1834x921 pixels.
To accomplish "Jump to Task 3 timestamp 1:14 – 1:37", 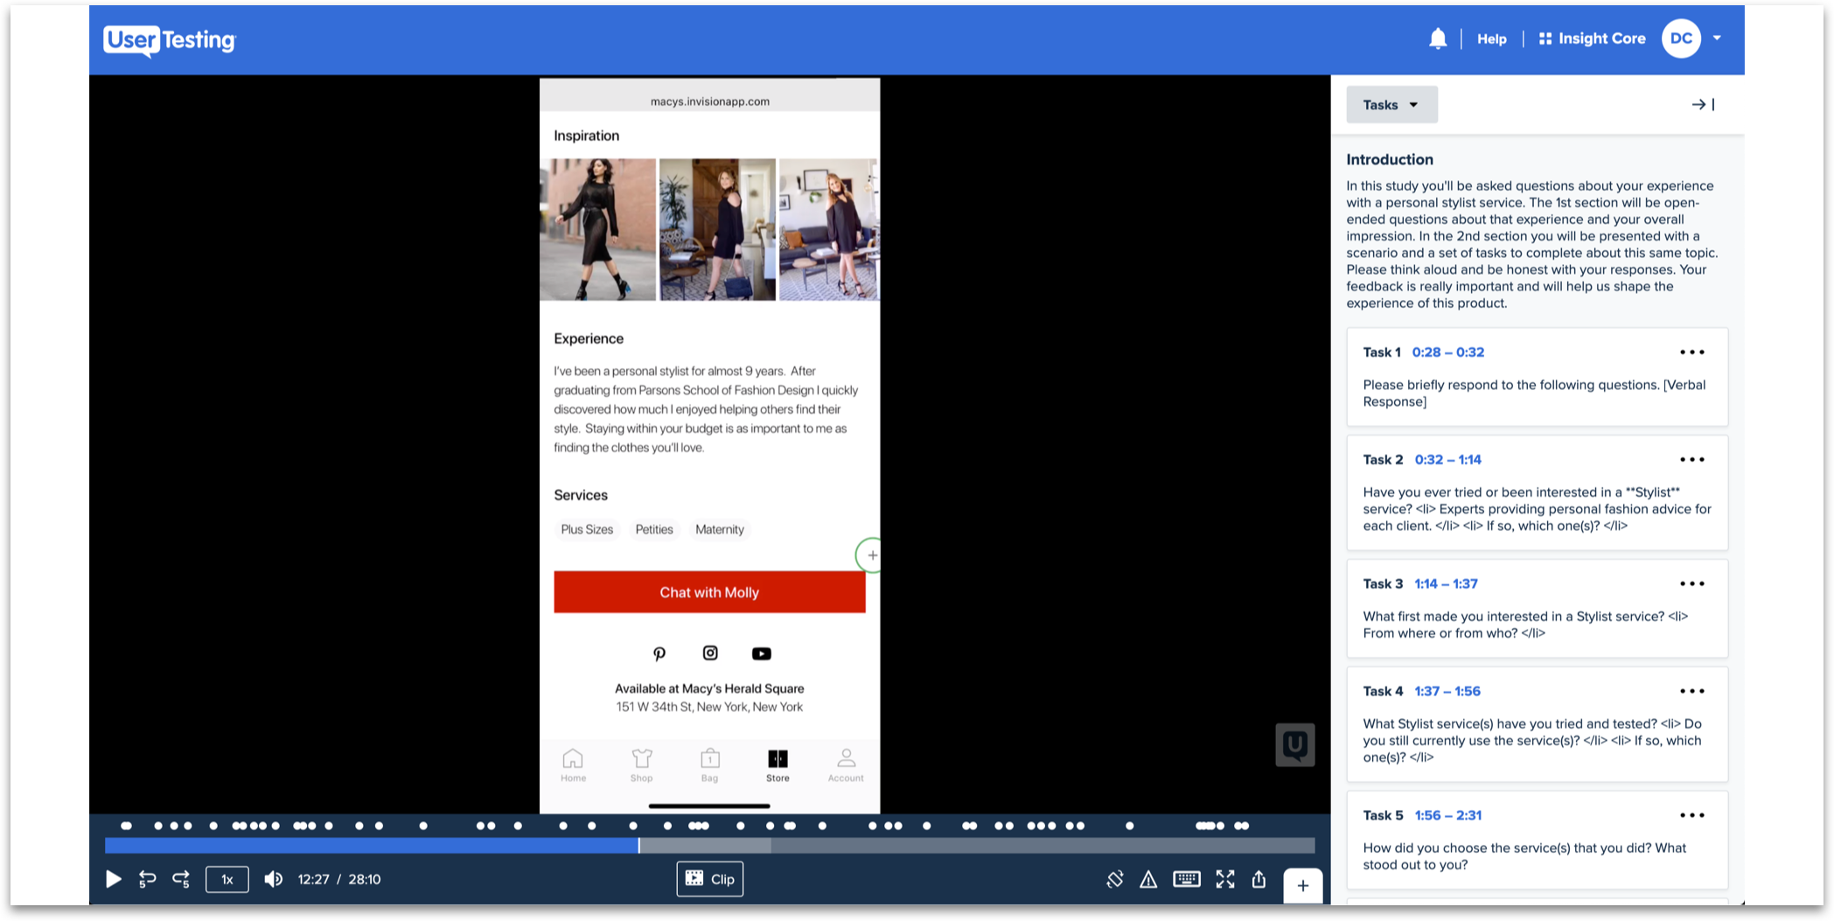I will click(x=1446, y=584).
